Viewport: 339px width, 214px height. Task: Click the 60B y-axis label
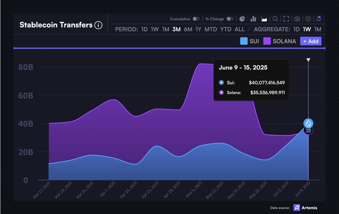[x=26, y=95]
